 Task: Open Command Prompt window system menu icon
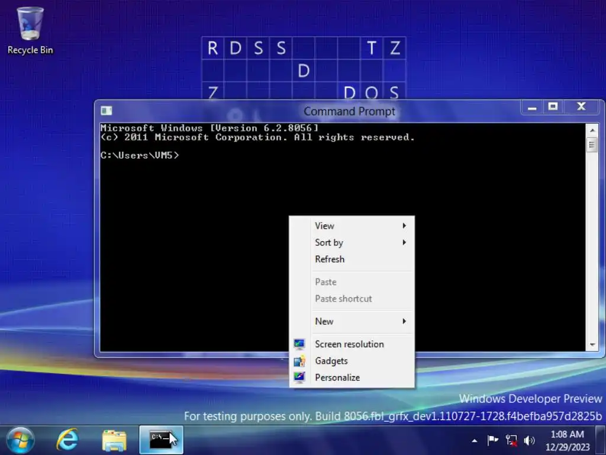[x=107, y=111]
